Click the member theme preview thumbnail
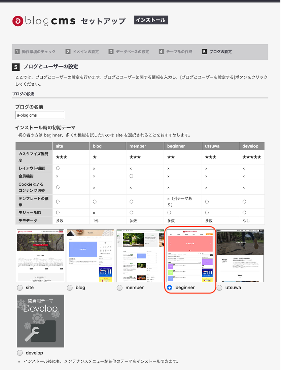Viewport: 281px width, 370px height. pyautogui.click(x=140, y=256)
